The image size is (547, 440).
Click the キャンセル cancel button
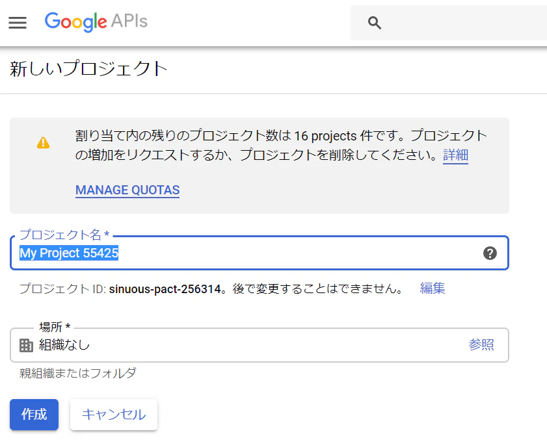point(114,415)
